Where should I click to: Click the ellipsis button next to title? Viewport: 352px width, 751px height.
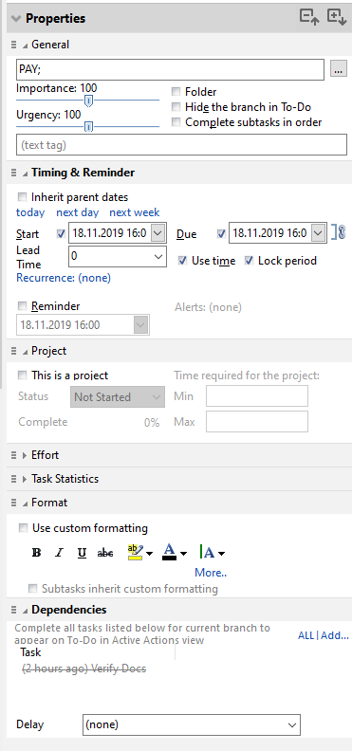pyautogui.click(x=339, y=70)
